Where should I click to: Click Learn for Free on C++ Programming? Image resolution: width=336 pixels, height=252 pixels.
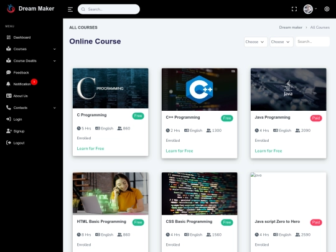tap(179, 151)
